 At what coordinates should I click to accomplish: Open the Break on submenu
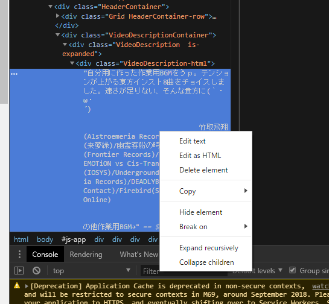pos(206,227)
